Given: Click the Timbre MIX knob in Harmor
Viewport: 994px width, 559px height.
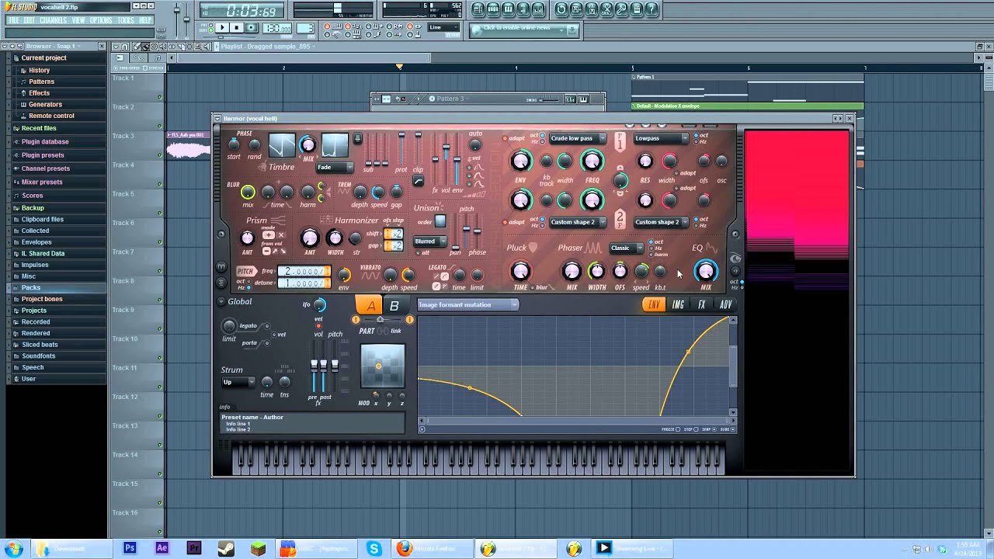Looking at the screenshot, I should pos(308,145).
